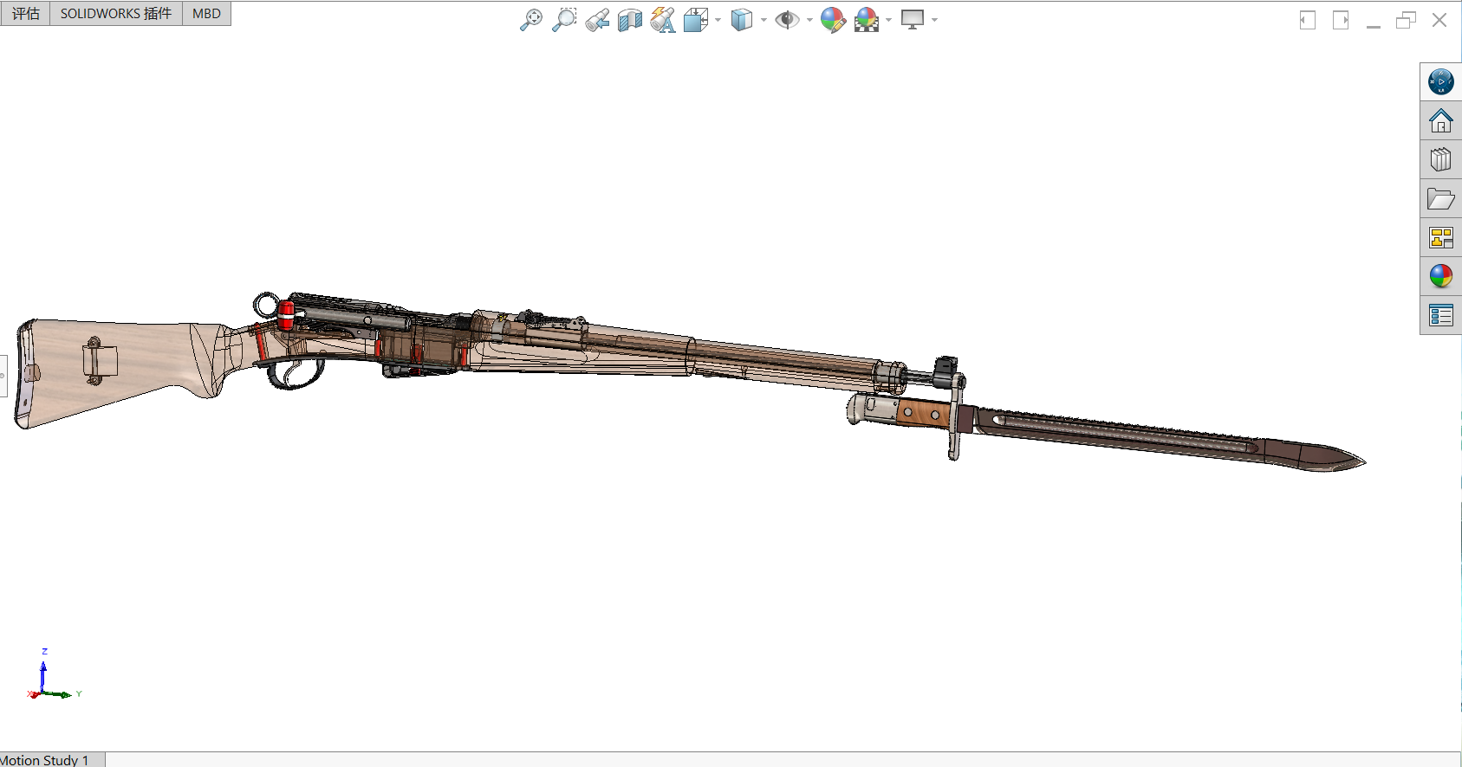Open the Custom Properties tab

pos(1440,316)
